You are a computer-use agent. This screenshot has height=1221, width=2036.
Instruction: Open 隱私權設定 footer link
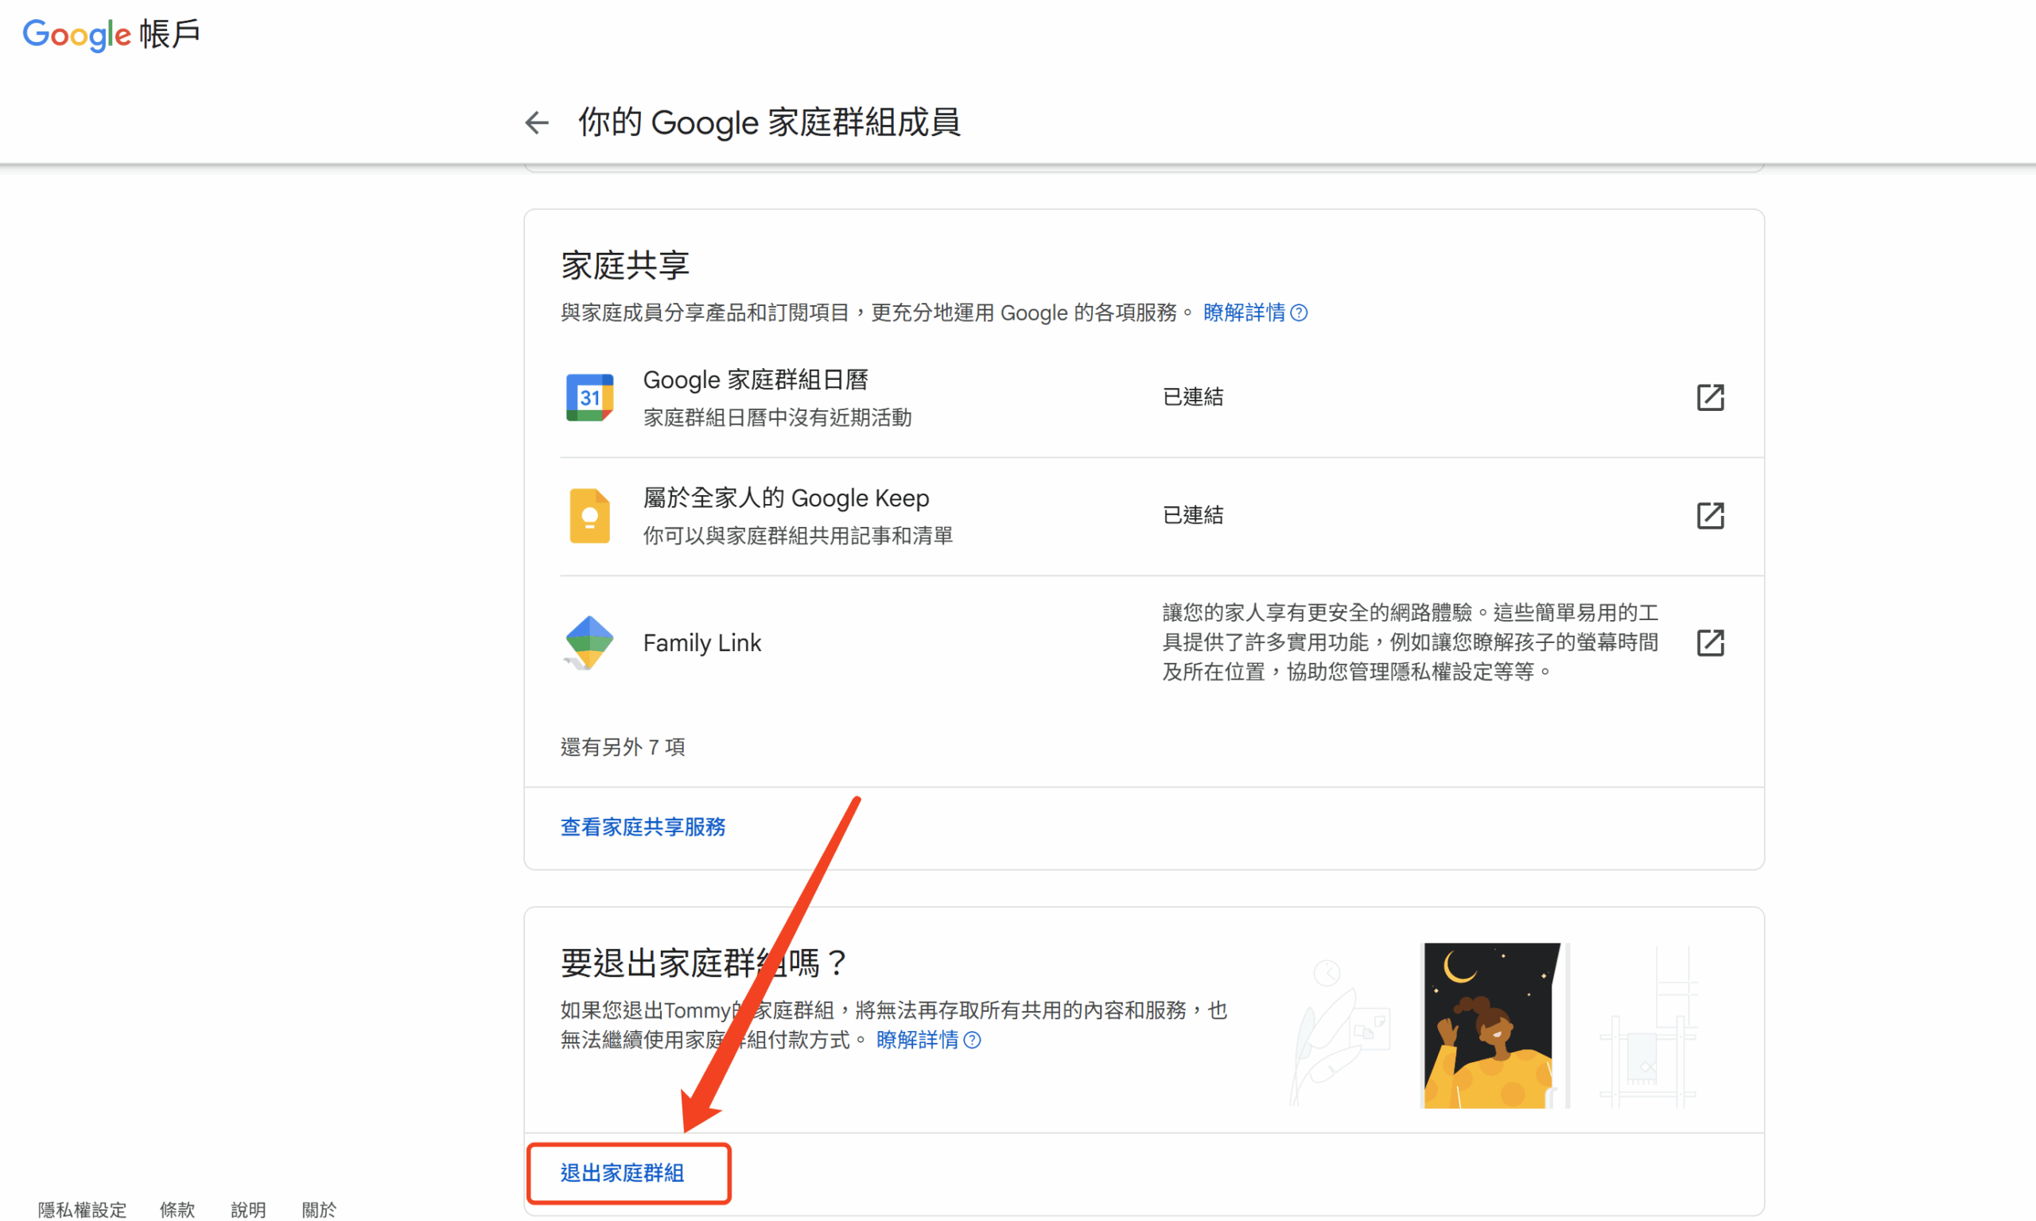[x=82, y=1208]
